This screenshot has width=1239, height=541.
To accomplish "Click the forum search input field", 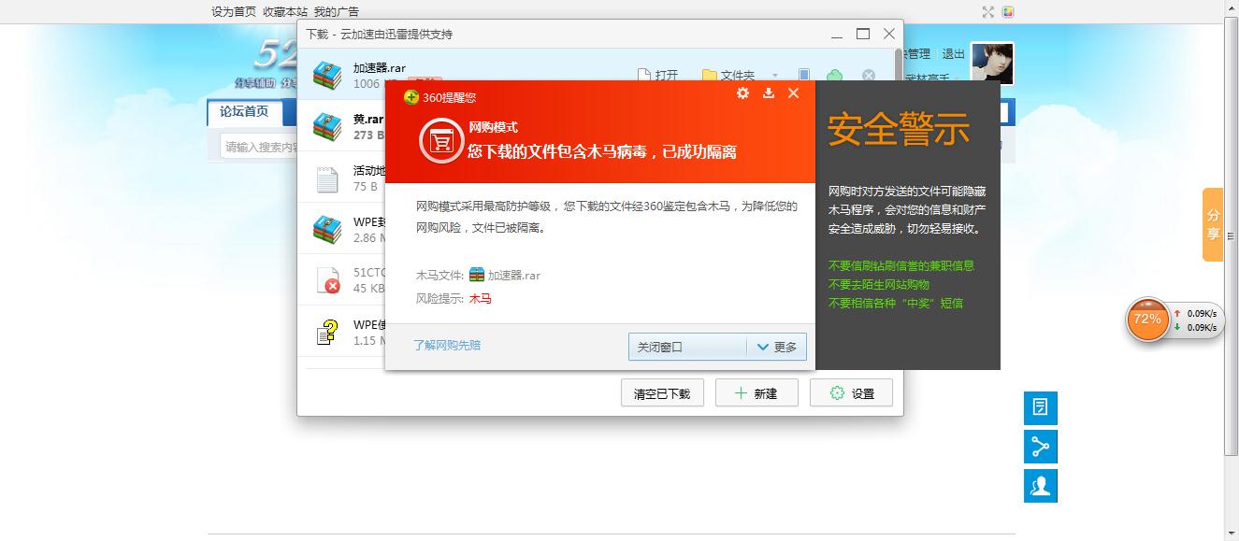I will point(260,147).
